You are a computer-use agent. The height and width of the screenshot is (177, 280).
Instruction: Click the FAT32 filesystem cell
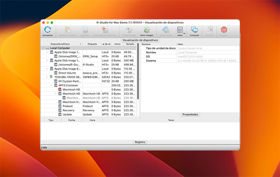click(x=106, y=81)
